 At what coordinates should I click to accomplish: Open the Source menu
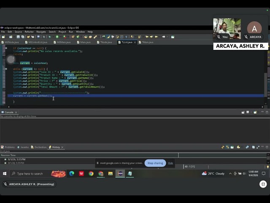pos(18,32)
